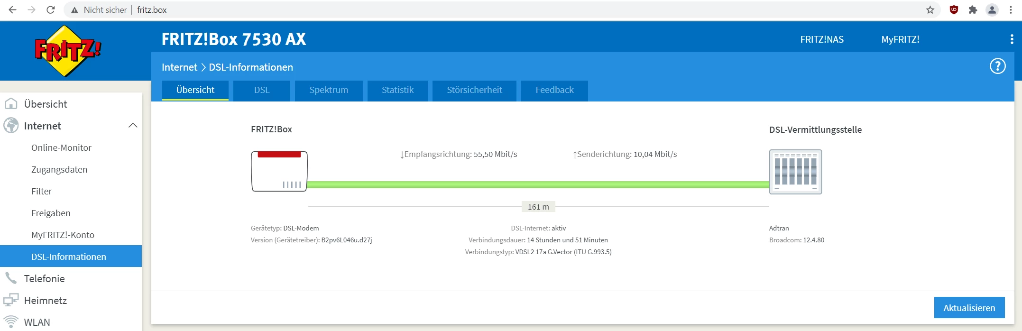Click the 'Adtran' vendor text

(x=779, y=228)
